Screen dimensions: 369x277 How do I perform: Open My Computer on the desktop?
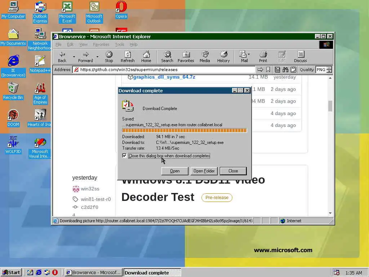[13, 10]
